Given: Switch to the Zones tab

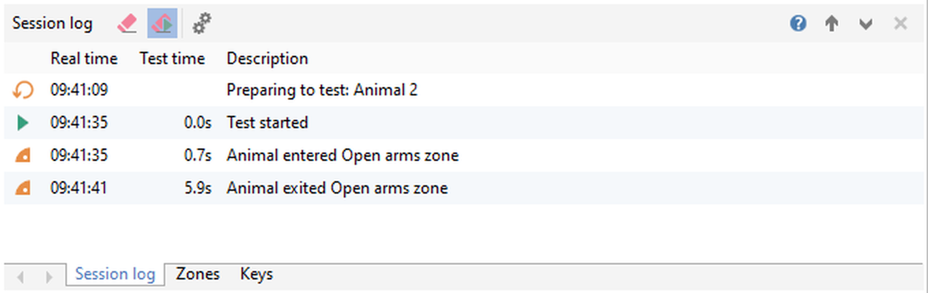Looking at the screenshot, I should [198, 275].
